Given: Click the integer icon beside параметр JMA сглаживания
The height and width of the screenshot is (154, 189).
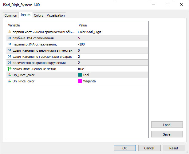Looking at the screenshot, I should (x=9, y=44).
